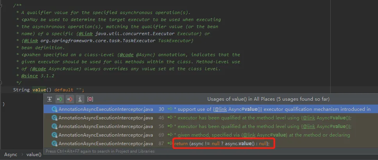Click the @link tag before java.util.concurrent.Executor

pos(86,34)
